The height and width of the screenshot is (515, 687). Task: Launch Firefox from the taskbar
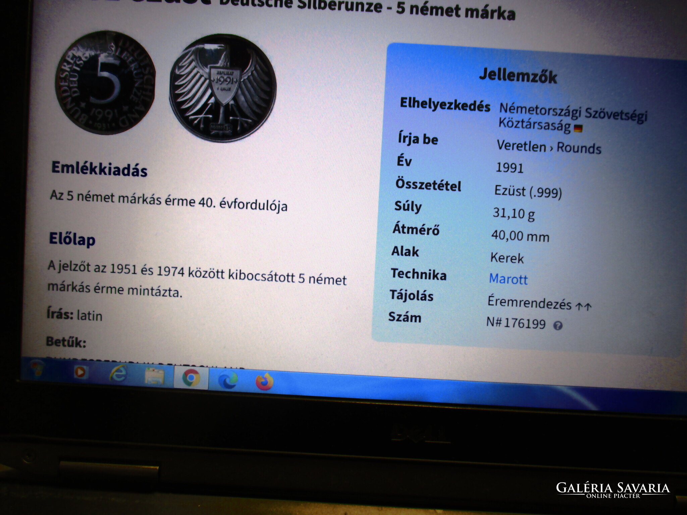pyautogui.click(x=265, y=382)
